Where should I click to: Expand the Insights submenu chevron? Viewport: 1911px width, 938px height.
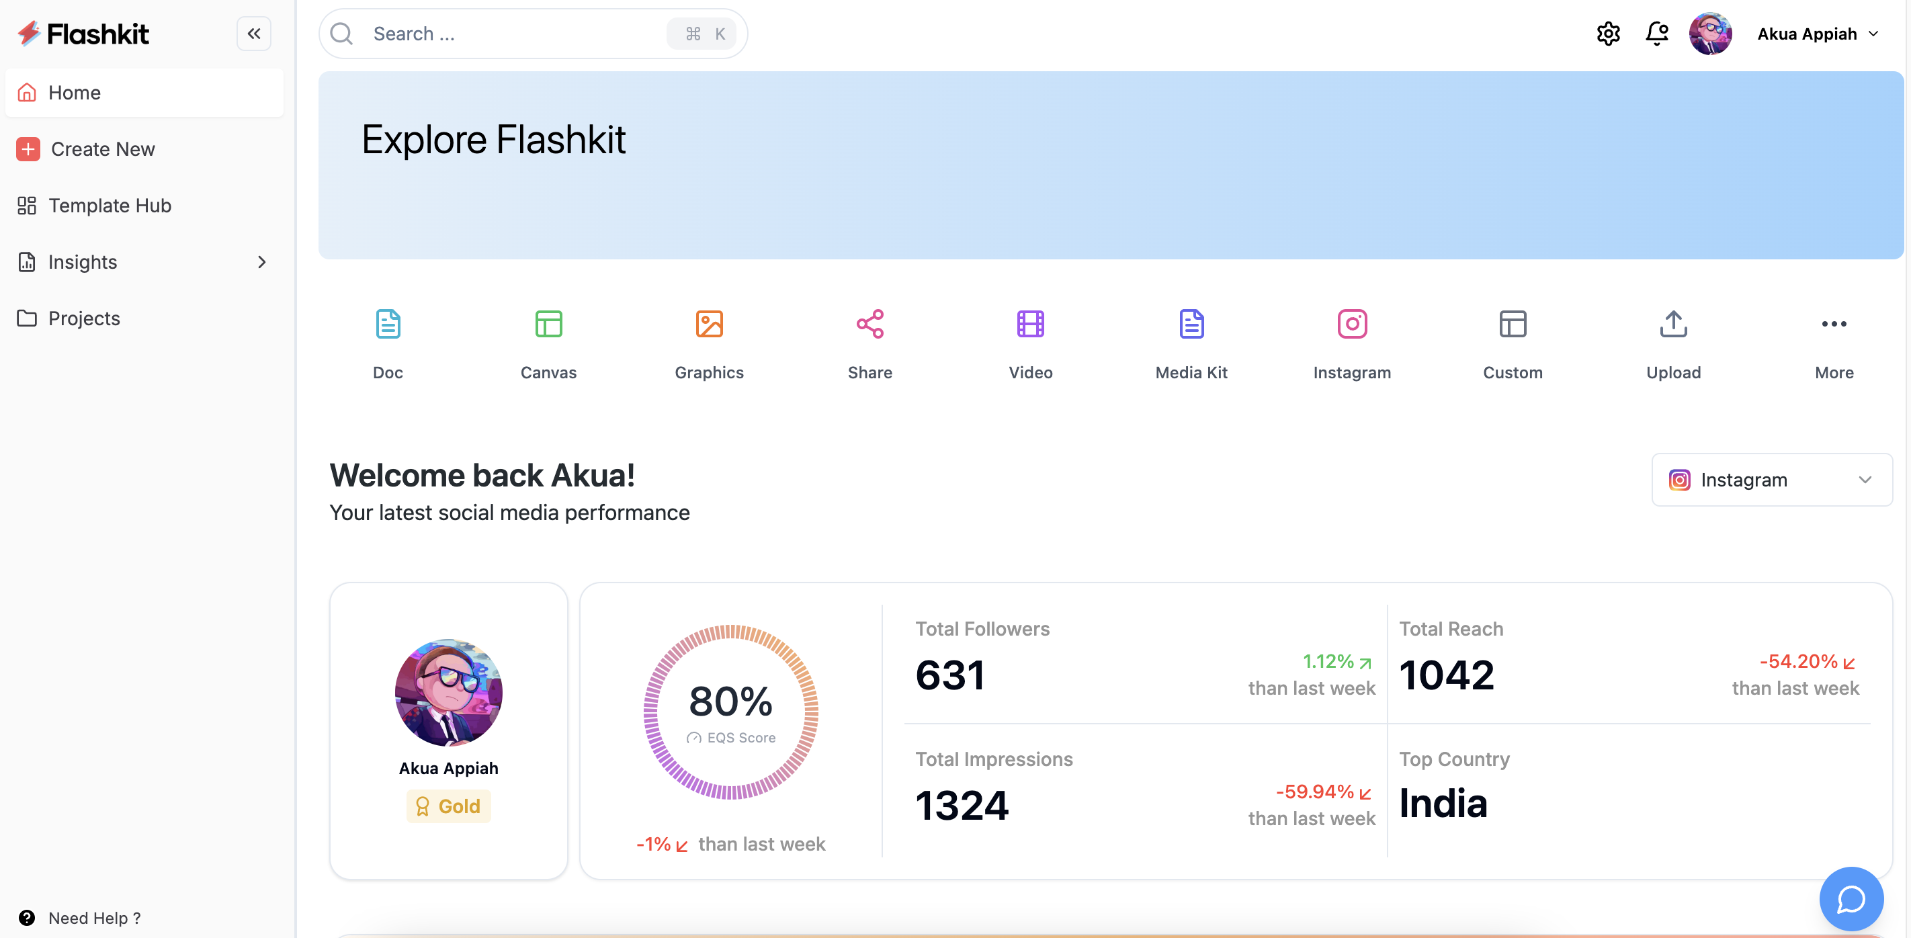[262, 262]
